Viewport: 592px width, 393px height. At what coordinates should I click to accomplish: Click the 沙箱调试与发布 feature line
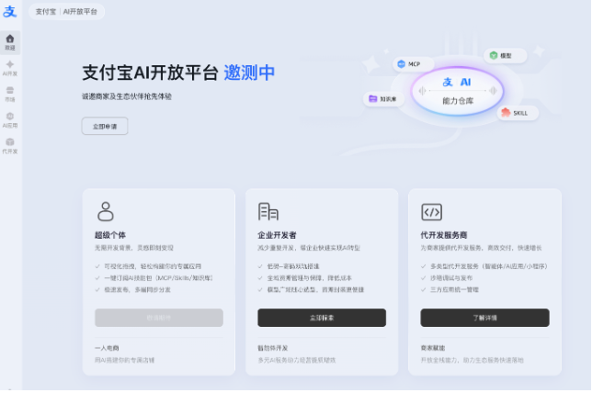pos(451,278)
